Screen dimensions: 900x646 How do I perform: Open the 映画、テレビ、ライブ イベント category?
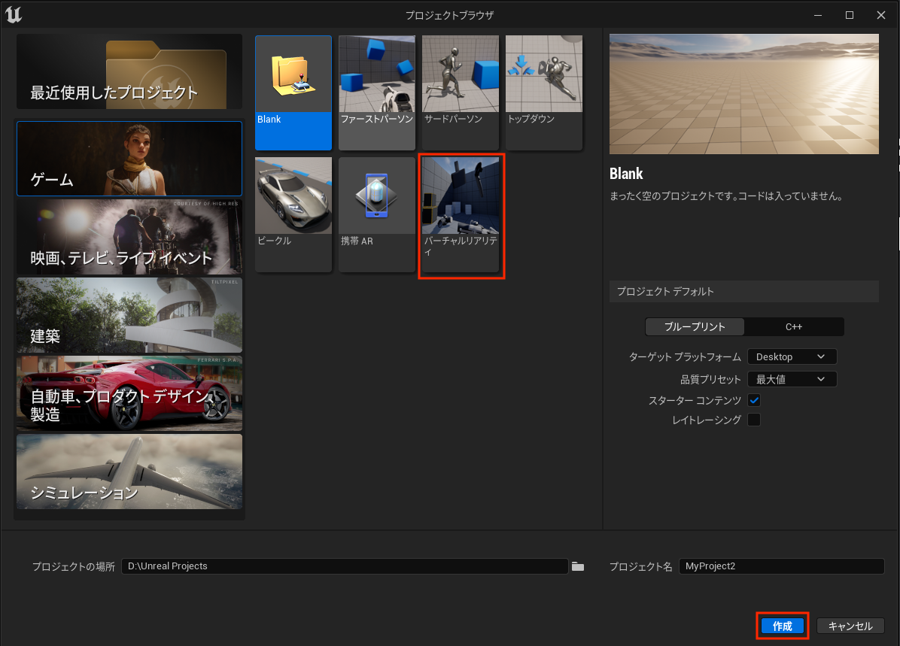(x=129, y=237)
